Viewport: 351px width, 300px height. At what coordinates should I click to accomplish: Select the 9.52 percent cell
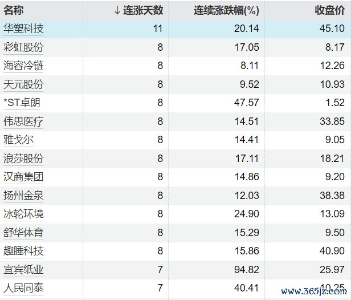(250, 84)
